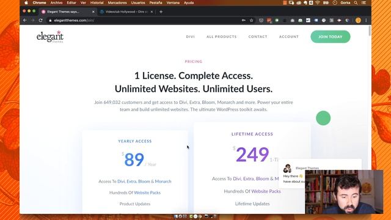Viewport: 391px width, 220px height.
Task: Open the Pocket extension icon
Action: coord(261,20)
